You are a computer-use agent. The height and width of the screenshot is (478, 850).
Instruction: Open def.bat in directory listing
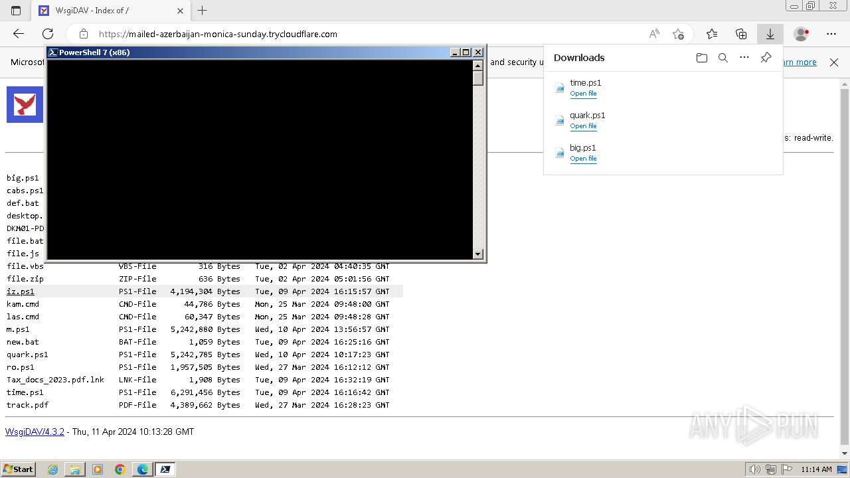[x=23, y=203]
